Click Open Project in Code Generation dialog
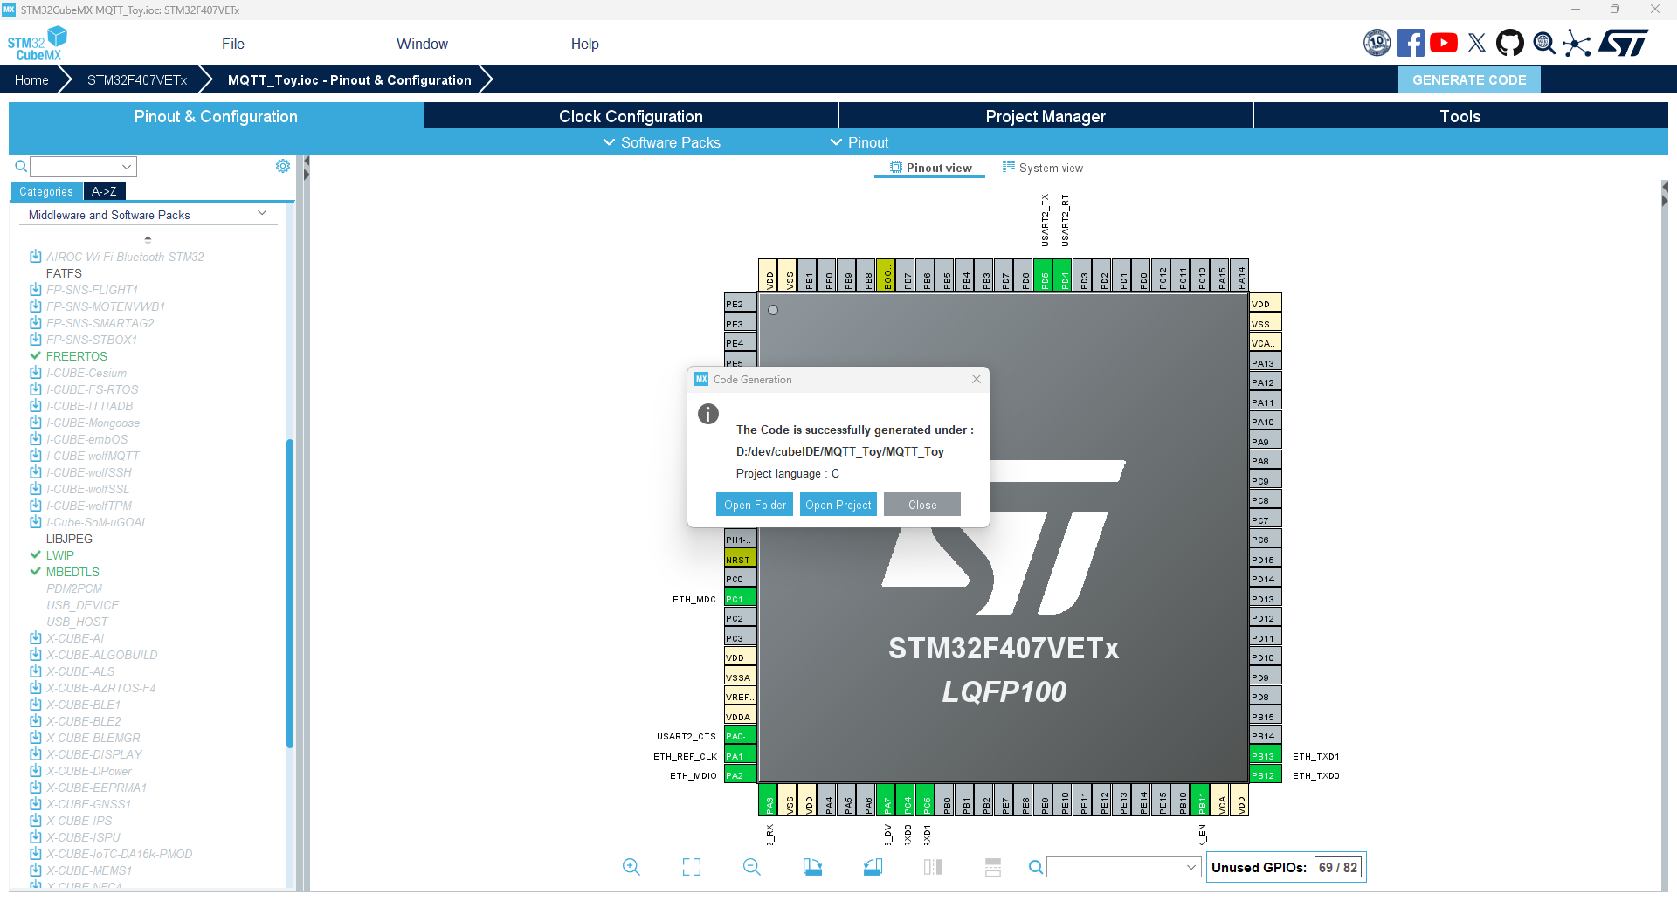Screen dimensions: 1677x901 coord(838,505)
